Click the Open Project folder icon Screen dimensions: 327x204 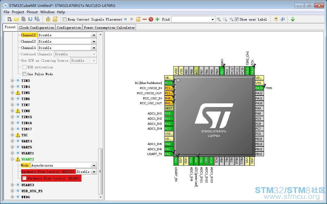(16, 19)
